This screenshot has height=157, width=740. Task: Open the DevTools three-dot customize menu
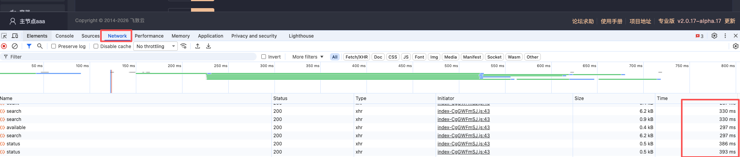coord(725,36)
